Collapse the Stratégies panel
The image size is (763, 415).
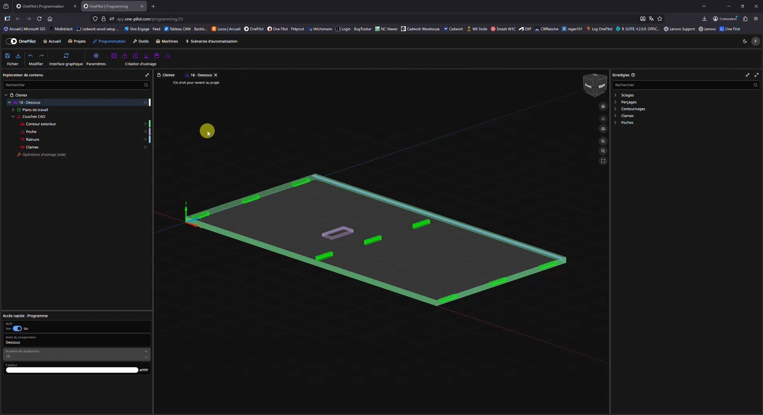(747, 75)
